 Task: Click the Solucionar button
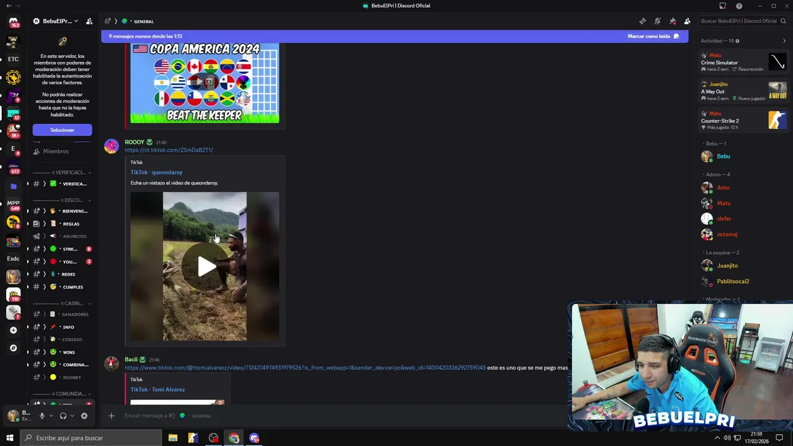click(x=62, y=130)
